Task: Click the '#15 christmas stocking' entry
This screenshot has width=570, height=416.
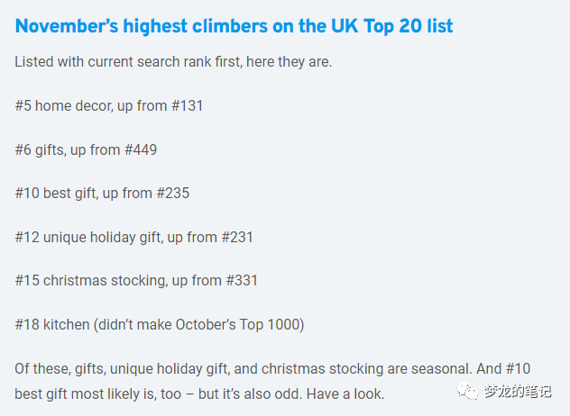Action: 136,281
